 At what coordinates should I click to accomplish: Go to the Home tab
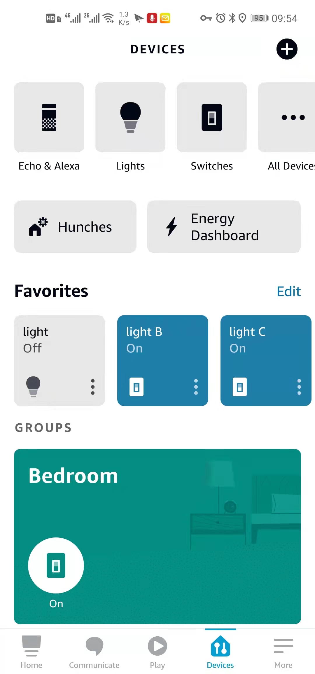click(32, 652)
